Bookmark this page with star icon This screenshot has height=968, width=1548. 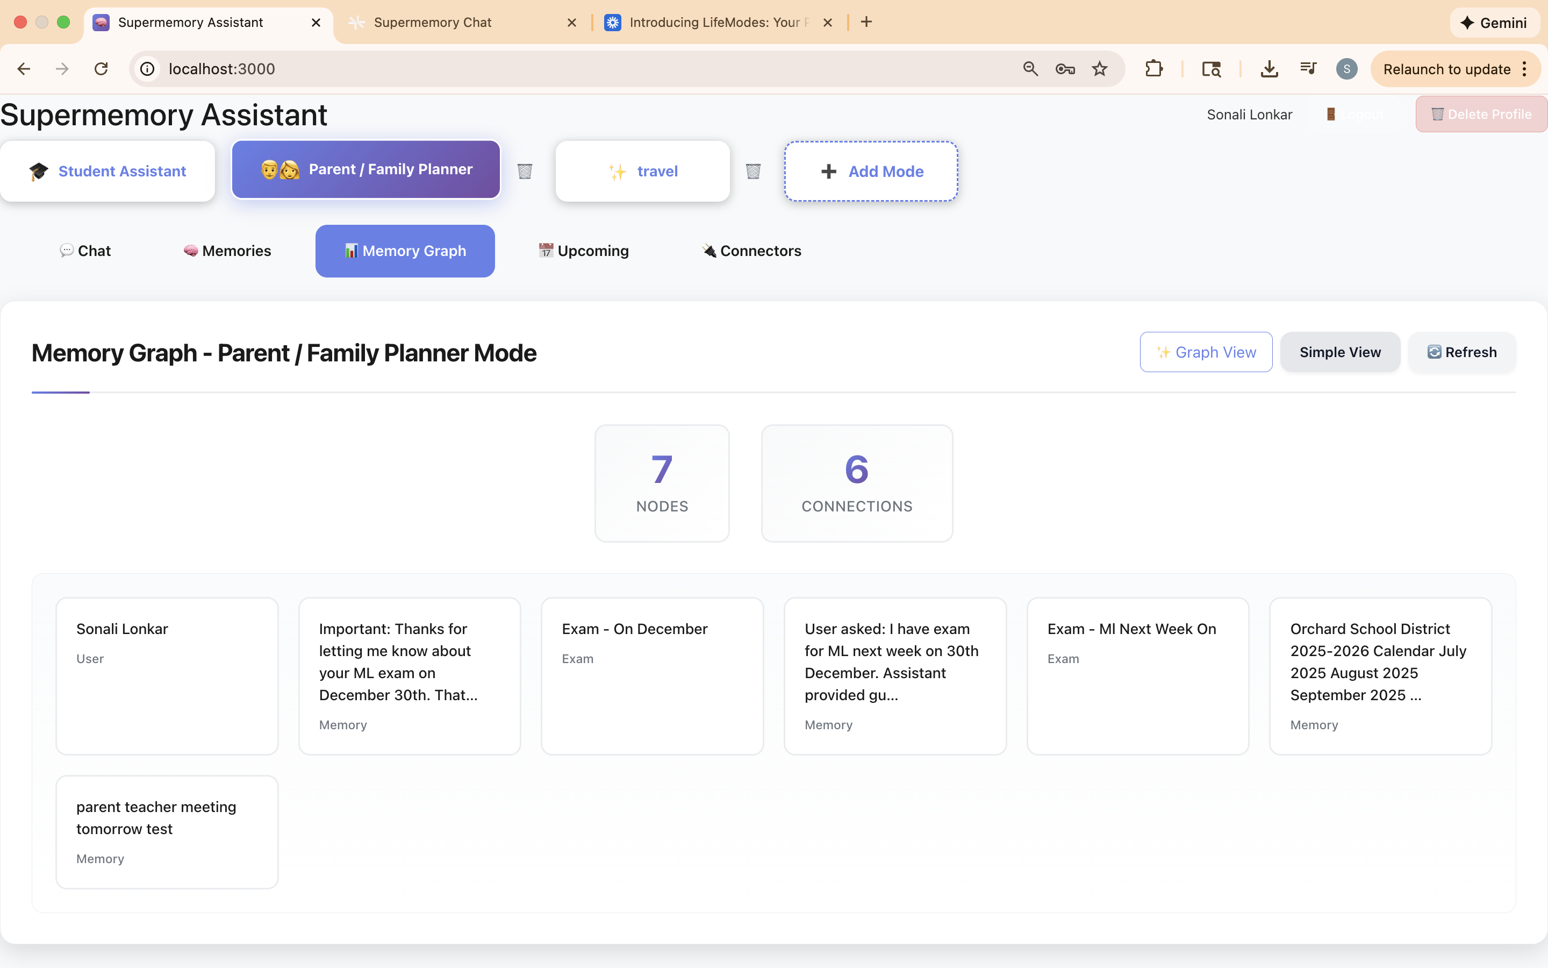point(1099,68)
